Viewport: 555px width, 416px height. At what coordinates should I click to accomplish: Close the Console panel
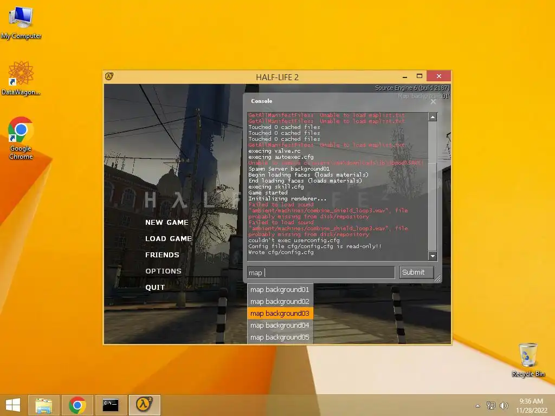(x=433, y=102)
